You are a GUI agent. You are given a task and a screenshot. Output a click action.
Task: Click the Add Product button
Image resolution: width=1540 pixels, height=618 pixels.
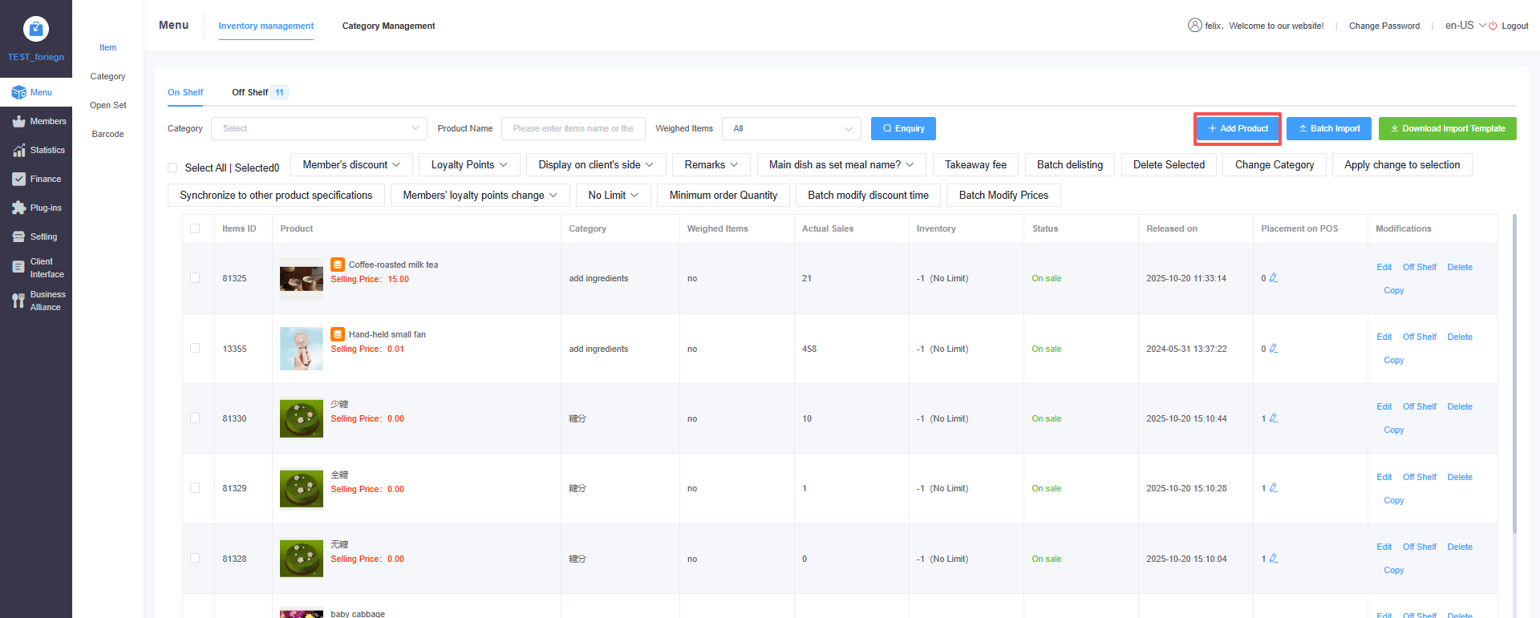(1238, 128)
